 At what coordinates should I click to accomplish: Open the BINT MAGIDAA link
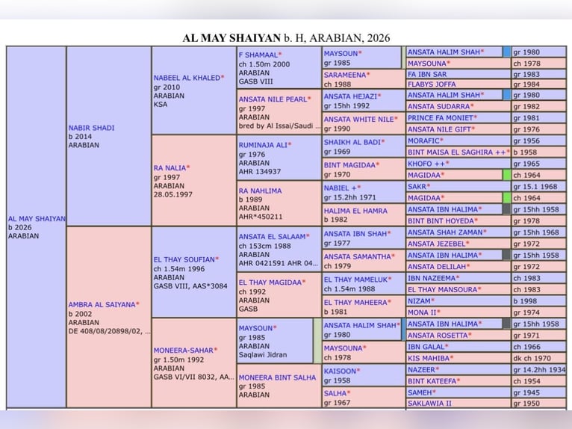349,165
